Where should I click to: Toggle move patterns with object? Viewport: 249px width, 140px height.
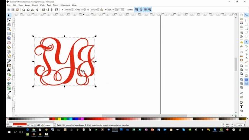pos(150,10)
